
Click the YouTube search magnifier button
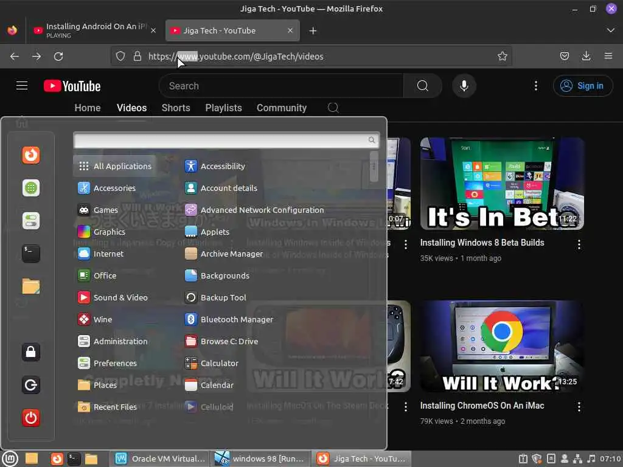(423, 86)
